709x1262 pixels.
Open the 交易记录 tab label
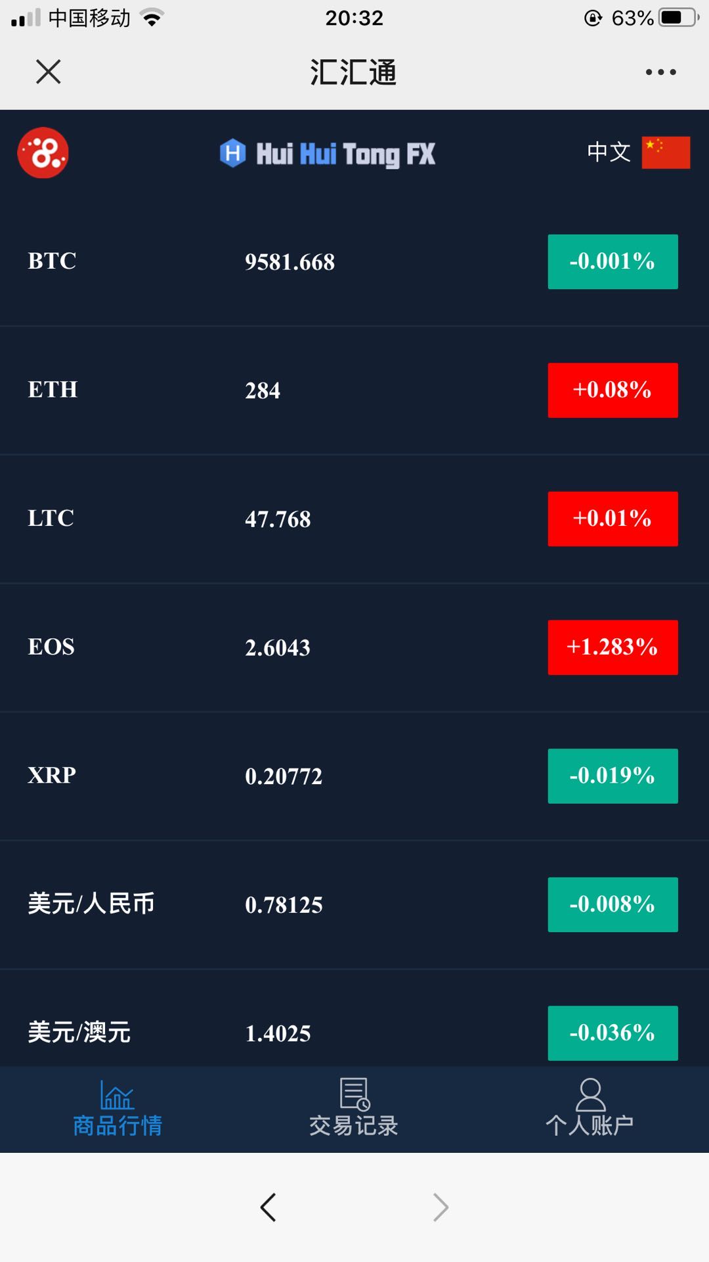pyautogui.click(x=354, y=1125)
